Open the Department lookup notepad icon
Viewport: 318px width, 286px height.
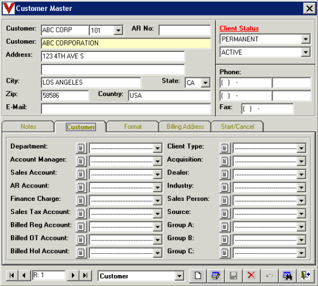pyautogui.click(x=81, y=148)
